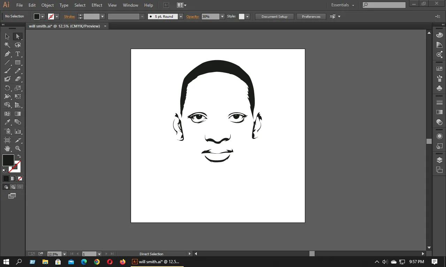Open the Swatches panel grid icon
Image resolution: width=446 pixels, height=267 pixels.
pos(439,69)
